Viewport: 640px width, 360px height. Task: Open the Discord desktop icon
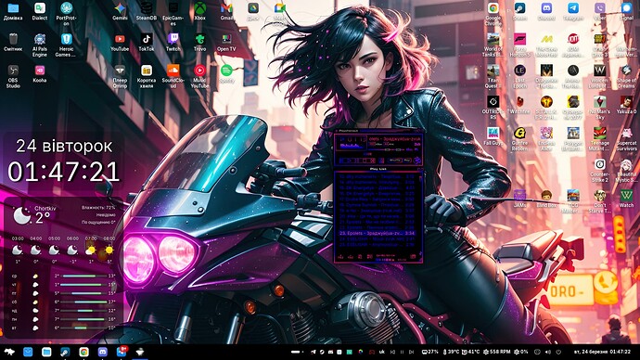546,11
